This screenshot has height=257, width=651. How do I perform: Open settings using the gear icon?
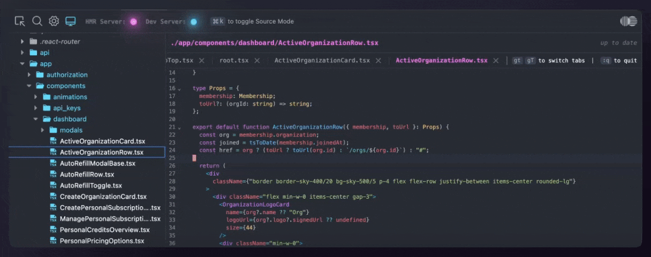pos(54,21)
